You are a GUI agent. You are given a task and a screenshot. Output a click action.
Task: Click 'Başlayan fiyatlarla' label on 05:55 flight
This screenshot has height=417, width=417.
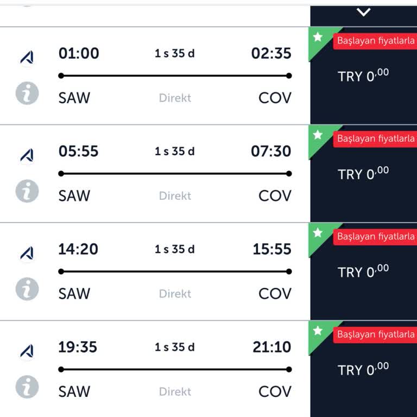(376, 138)
